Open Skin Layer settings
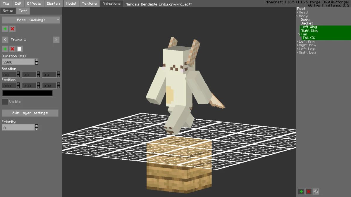Screen dimensions: 351x197 [30, 113]
